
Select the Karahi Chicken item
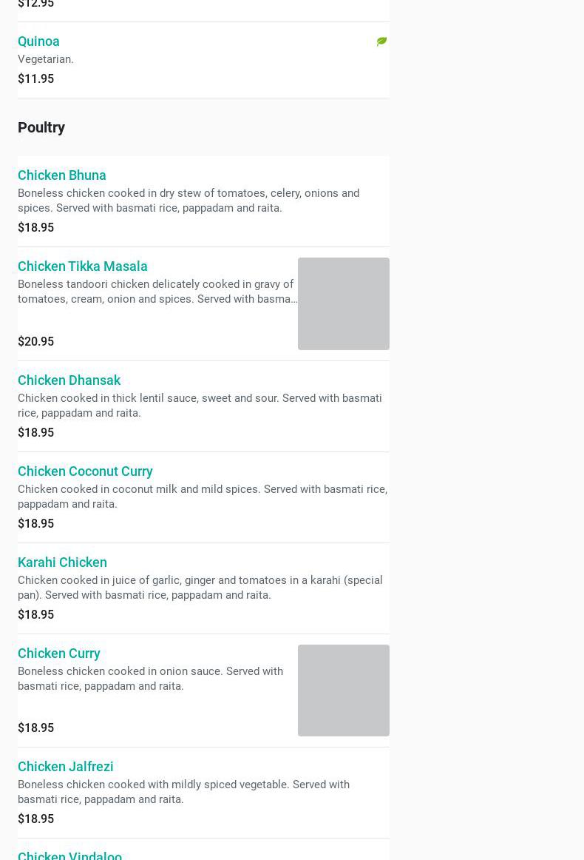[x=62, y=562]
